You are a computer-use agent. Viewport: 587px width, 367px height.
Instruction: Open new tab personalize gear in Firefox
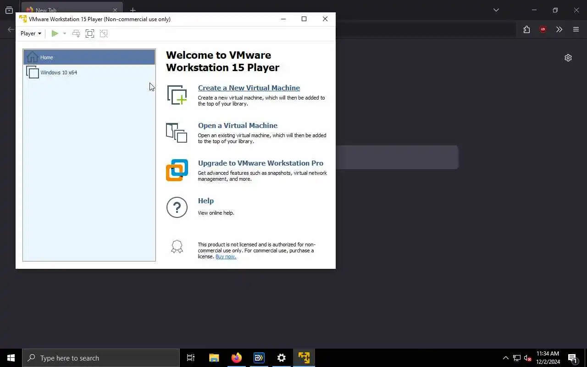(x=568, y=58)
